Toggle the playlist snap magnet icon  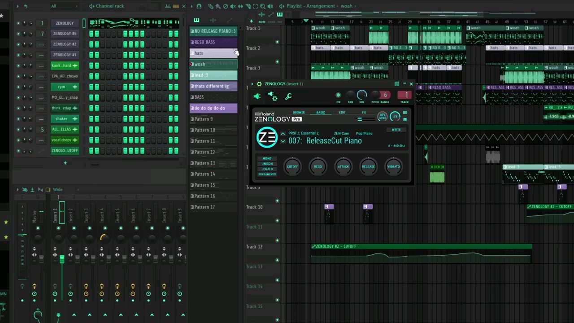pyautogui.click(x=199, y=6)
